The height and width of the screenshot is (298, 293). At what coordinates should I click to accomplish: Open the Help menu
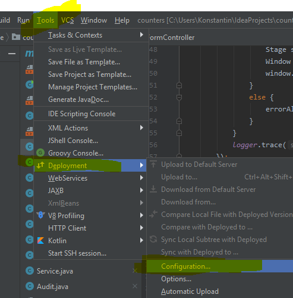click(122, 20)
